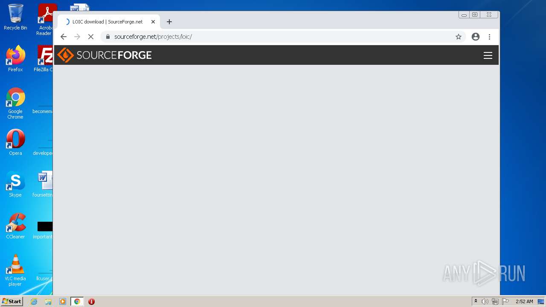Screen dimensions: 546x307
Task: Click the SourceForge logo
Action: pos(105,55)
